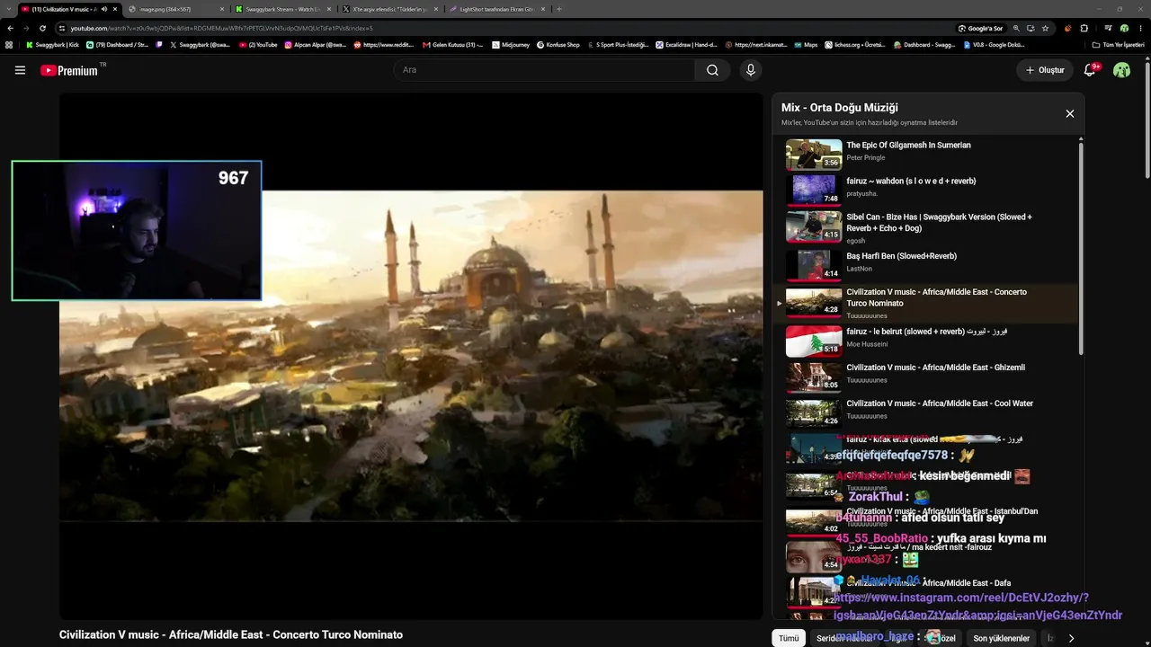Click the Google'a Sor button
Screen dimensions: 1151x647
[980, 28]
